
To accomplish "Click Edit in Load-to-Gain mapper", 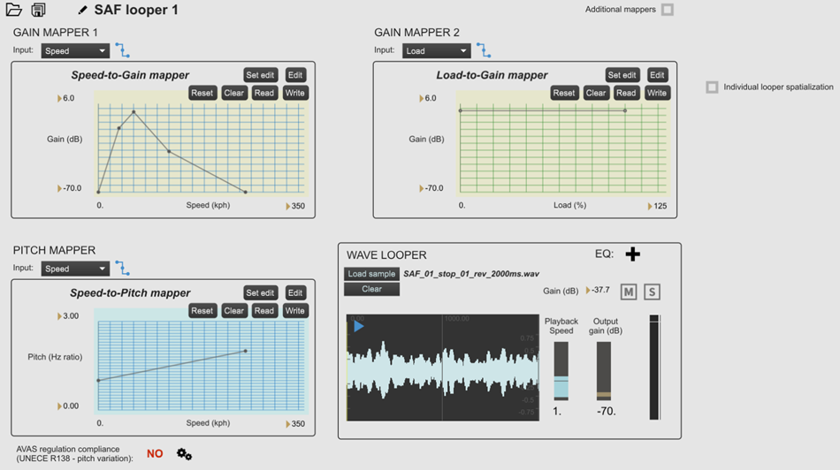I will click(x=657, y=75).
